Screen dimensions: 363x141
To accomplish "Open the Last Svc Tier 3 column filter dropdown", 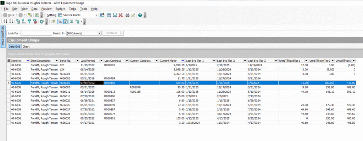I will (276, 60).
